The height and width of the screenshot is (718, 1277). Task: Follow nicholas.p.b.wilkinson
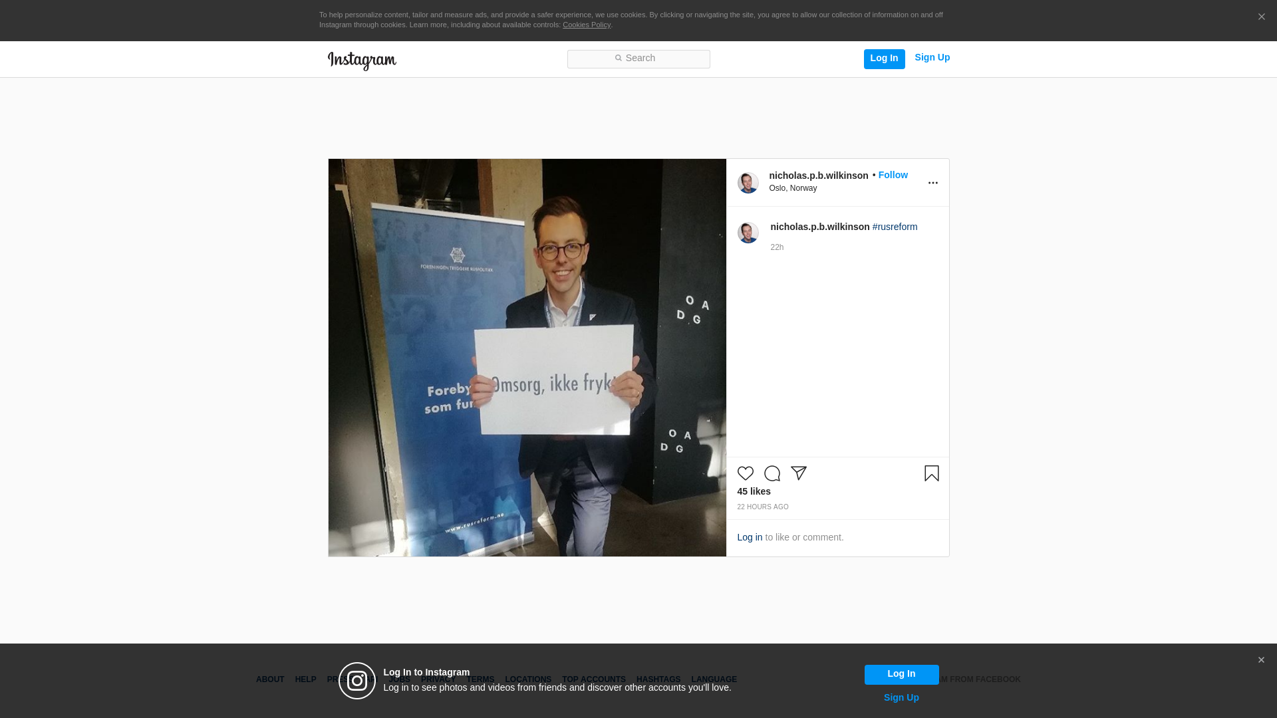tap(893, 175)
